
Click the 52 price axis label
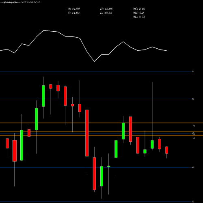pos(193,99)
